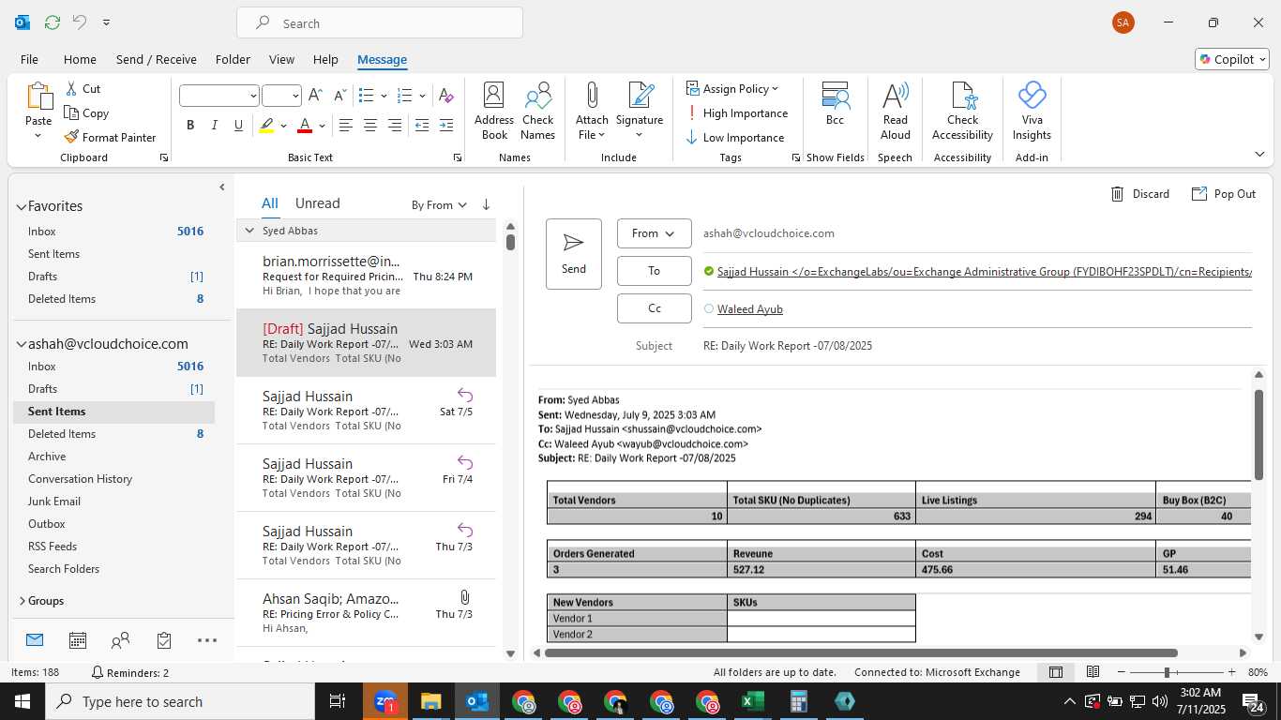This screenshot has width=1281, height=720.
Task: Expand the Groups section
Action: coord(22,601)
